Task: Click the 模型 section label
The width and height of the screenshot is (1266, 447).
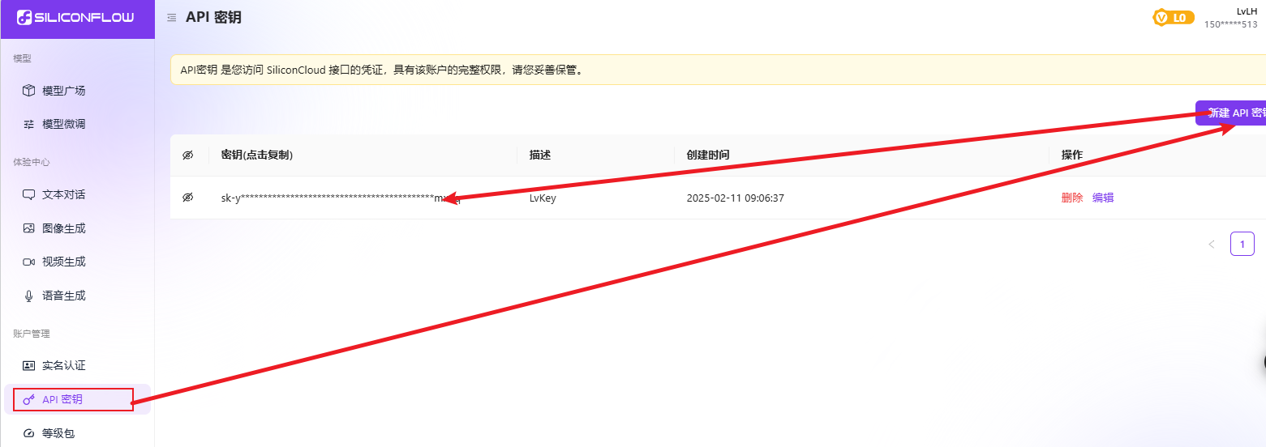Action: [x=22, y=58]
